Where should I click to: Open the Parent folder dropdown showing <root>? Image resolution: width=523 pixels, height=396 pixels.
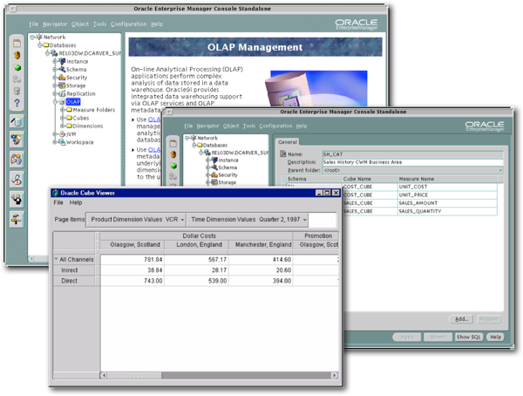[x=500, y=170]
